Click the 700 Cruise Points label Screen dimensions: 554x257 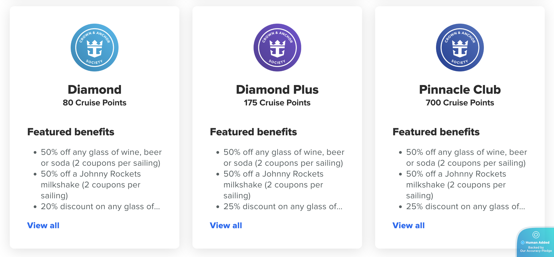[460, 103]
